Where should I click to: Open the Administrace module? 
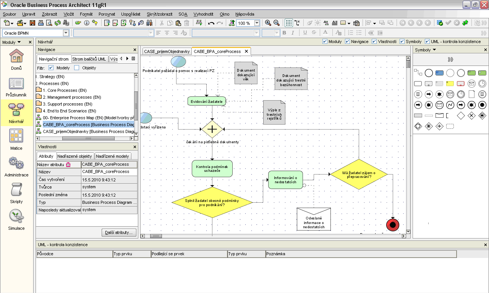pos(16,167)
